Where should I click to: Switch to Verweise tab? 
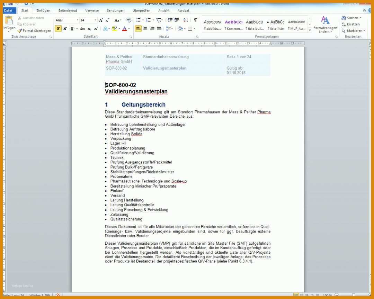point(92,10)
